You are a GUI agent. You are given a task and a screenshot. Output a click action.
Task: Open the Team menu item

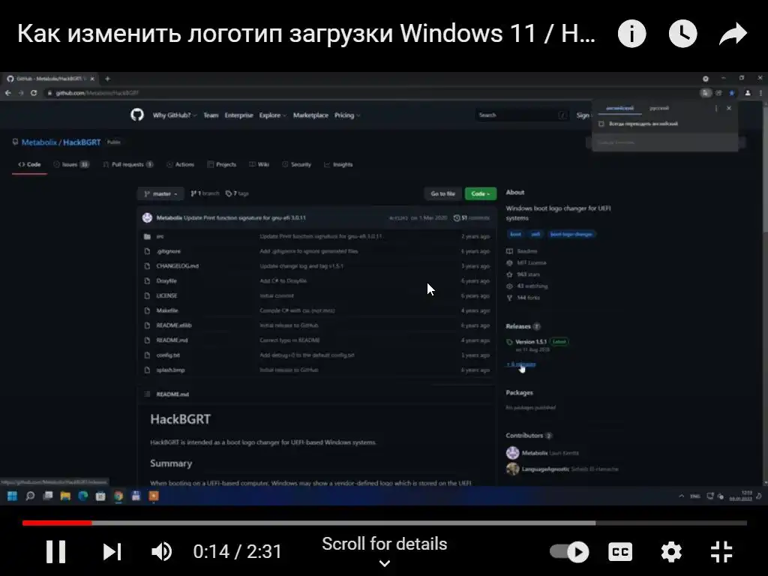click(x=211, y=115)
